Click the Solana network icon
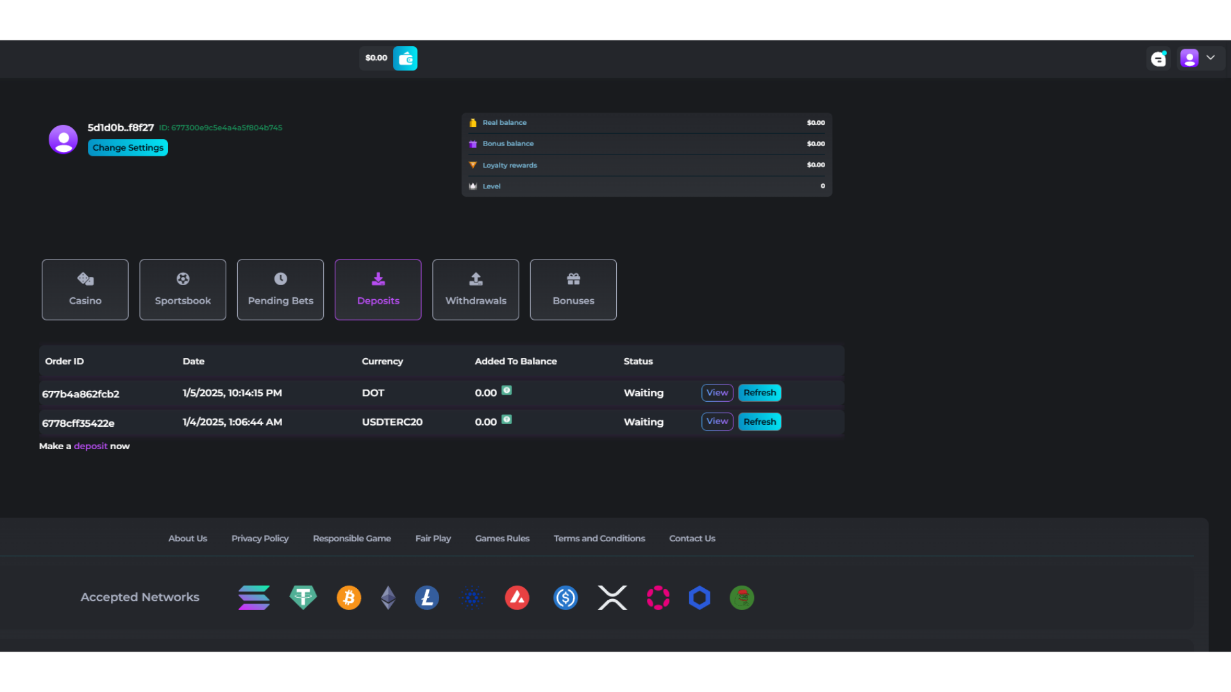 click(254, 598)
